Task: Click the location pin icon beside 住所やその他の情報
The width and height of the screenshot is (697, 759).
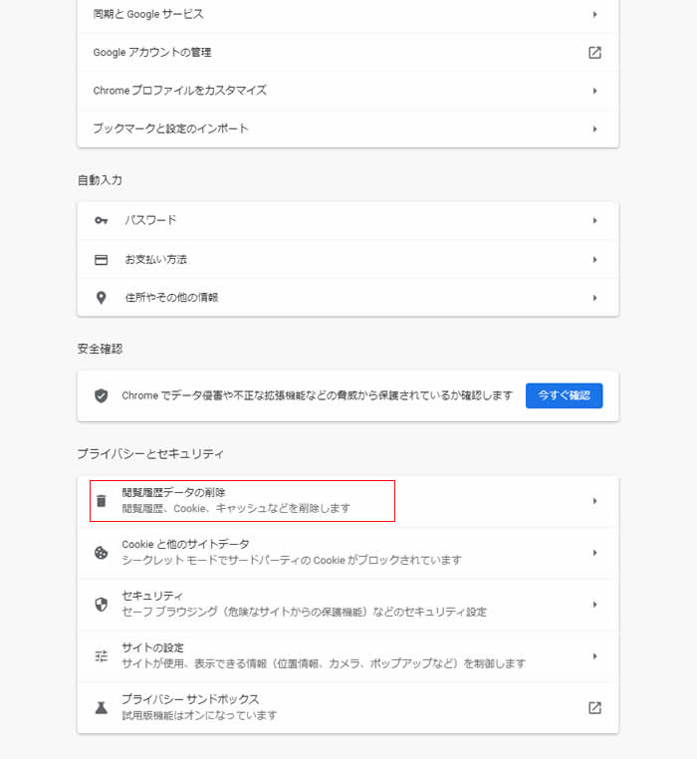Action: pyautogui.click(x=102, y=298)
